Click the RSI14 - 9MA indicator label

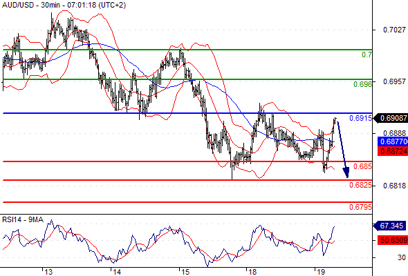pos(23,219)
